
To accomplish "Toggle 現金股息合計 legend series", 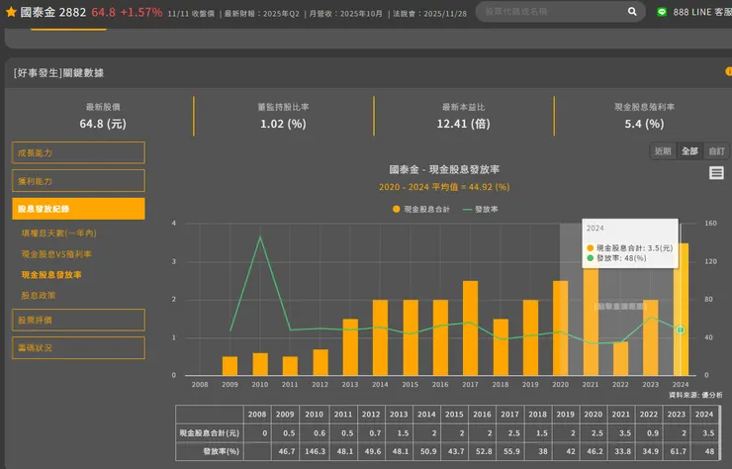I will pyautogui.click(x=421, y=210).
